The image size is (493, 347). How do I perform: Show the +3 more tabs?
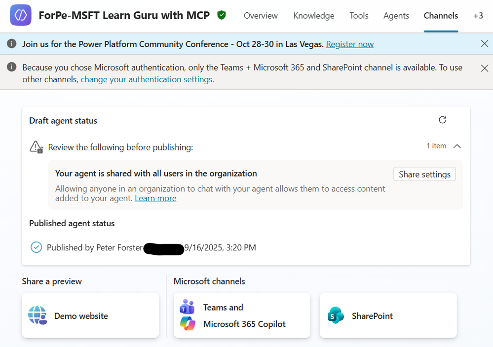[478, 16]
